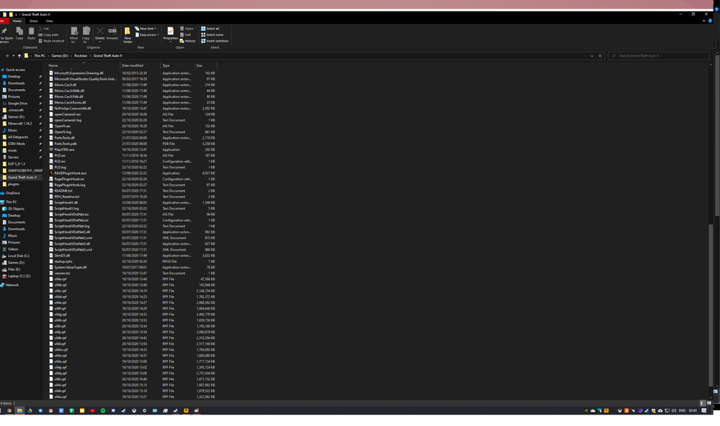This screenshot has height=426, width=720.
Task: Click Select none in the ribbon
Action: (x=212, y=34)
